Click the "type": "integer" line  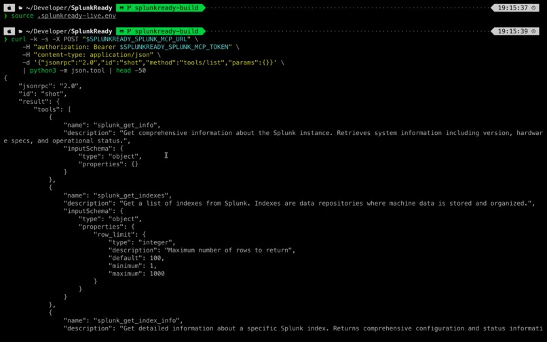click(142, 242)
